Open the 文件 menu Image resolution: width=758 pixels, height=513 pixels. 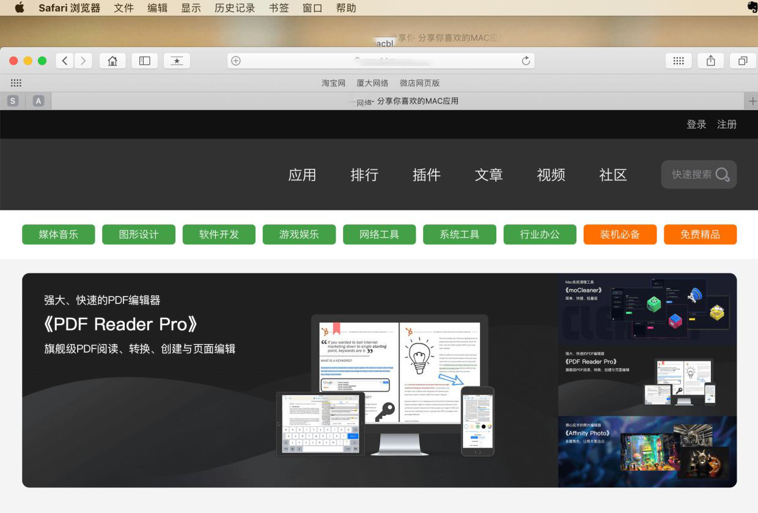[123, 8]
